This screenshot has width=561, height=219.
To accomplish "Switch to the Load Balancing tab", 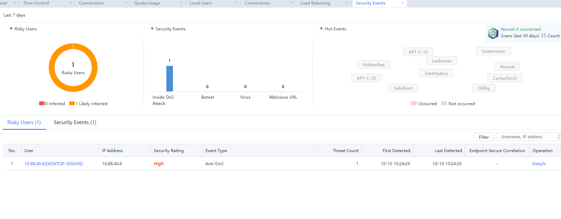I will (315, 3).
